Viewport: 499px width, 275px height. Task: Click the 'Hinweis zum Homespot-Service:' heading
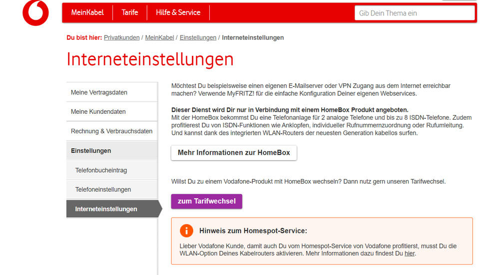(253, 231)
